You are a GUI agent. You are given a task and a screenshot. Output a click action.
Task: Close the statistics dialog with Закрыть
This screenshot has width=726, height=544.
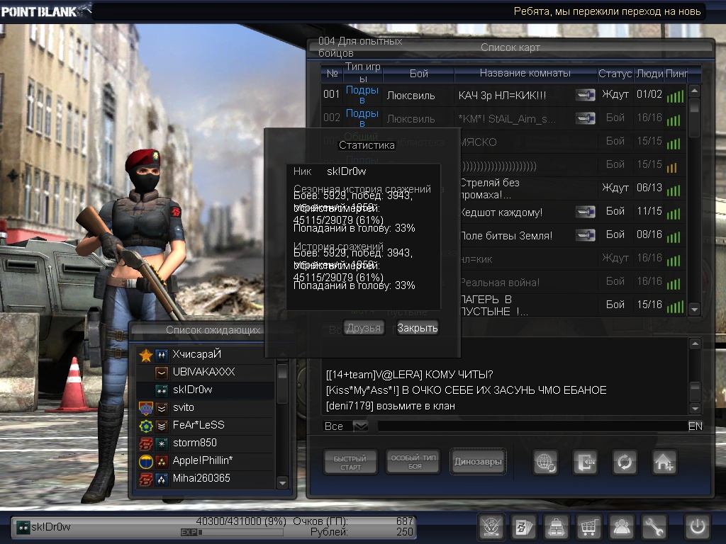(417, 328)
